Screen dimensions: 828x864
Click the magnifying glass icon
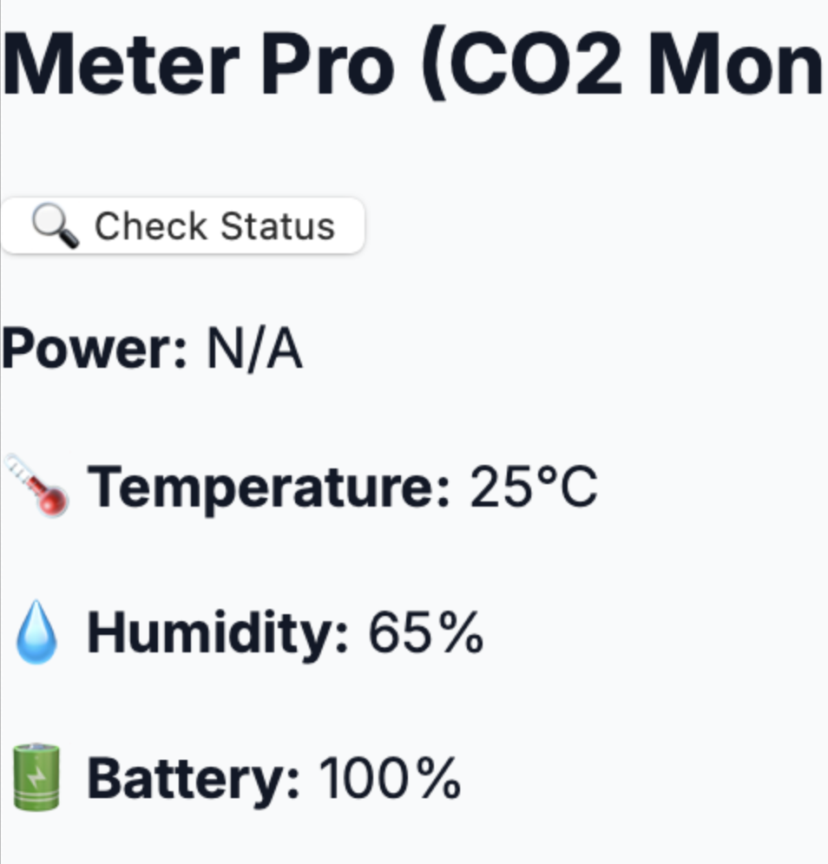(56, 226)
